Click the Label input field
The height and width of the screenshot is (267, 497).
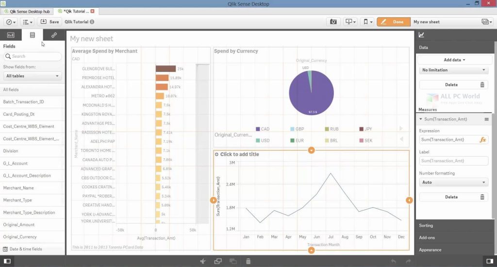454,161
